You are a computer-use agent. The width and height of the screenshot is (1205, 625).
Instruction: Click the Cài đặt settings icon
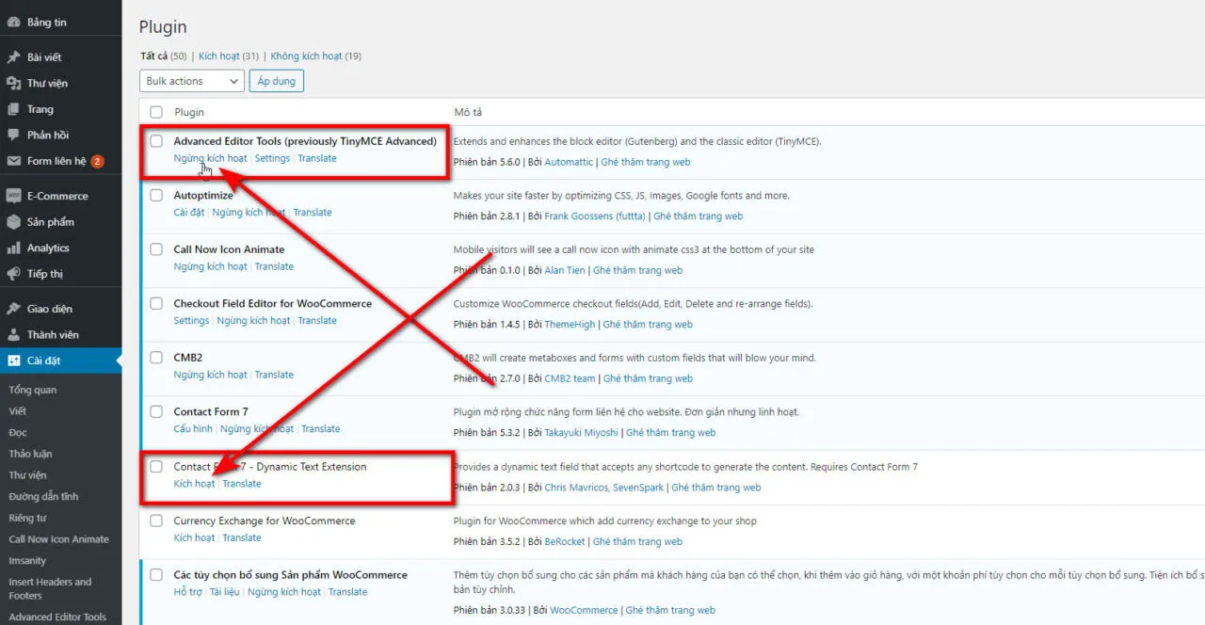click(x=14, y=361)
